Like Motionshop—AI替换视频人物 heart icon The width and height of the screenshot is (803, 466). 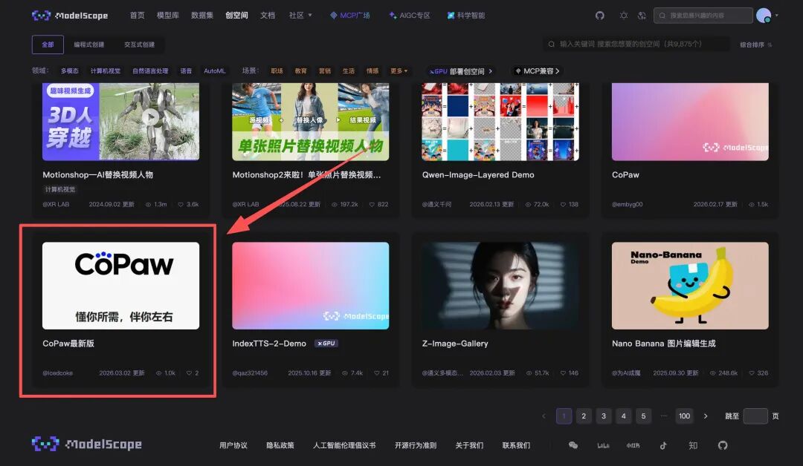tap(181, 204)
